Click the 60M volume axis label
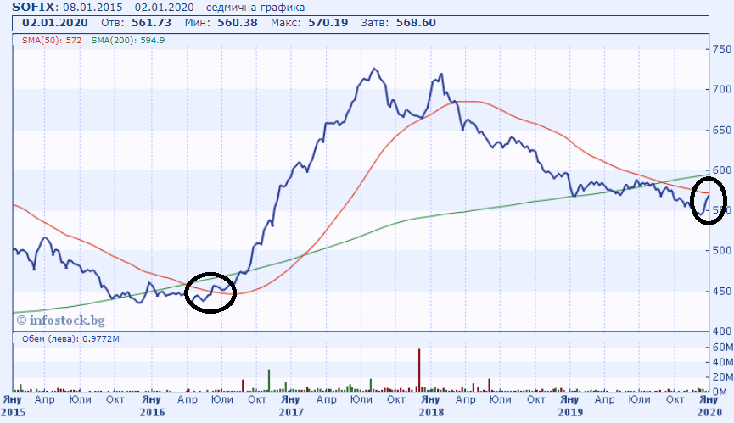The width and height of the screenshot is (734, 423). (x=723, y=347)
